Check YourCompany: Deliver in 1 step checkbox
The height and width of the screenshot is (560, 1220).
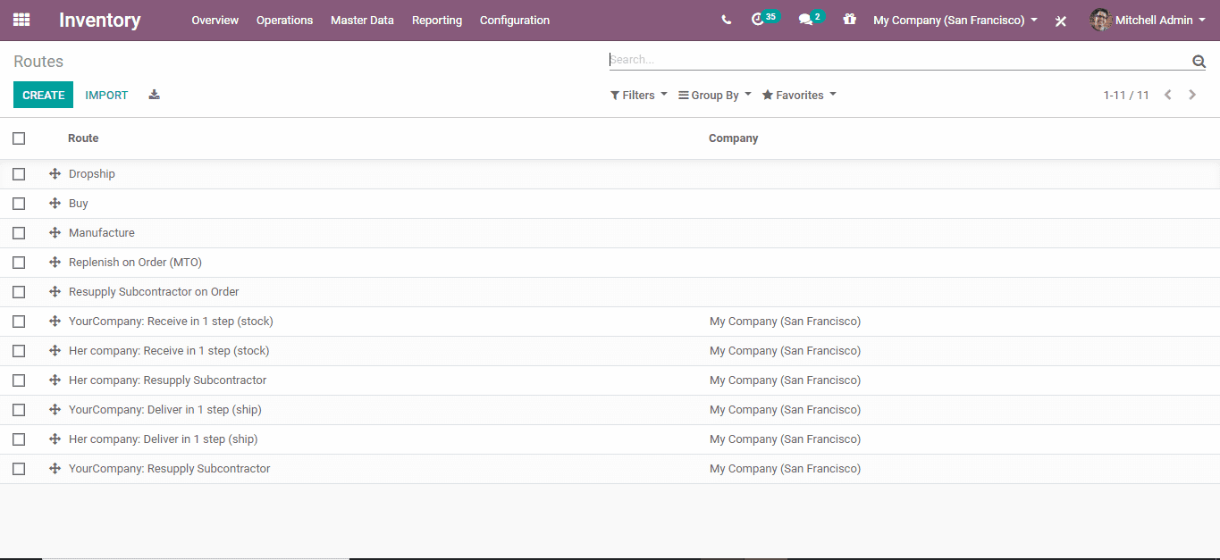click(x=19, y=410)
